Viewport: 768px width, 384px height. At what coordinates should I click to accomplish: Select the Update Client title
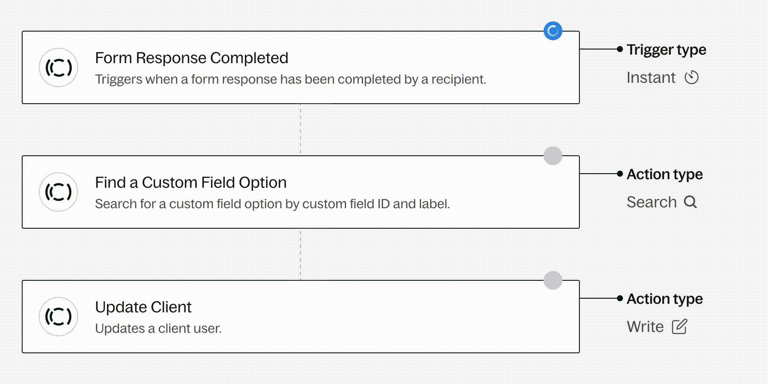point(143,307)
